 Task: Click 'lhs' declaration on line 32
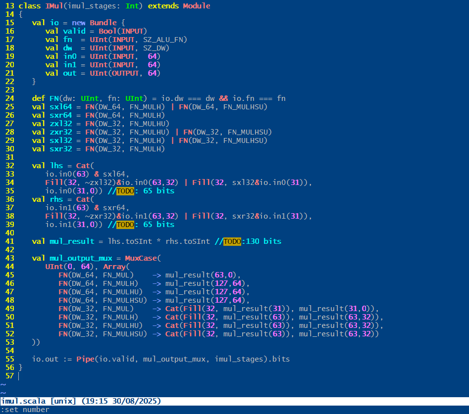pyautogui.click(x=56, y=166)
